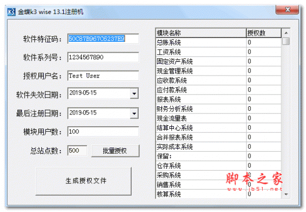Image resolution: width=306 pixels, height=212 pixels.
Task: Click the 授权数 cell for 结算中心系统
Action: coord(264,128)
